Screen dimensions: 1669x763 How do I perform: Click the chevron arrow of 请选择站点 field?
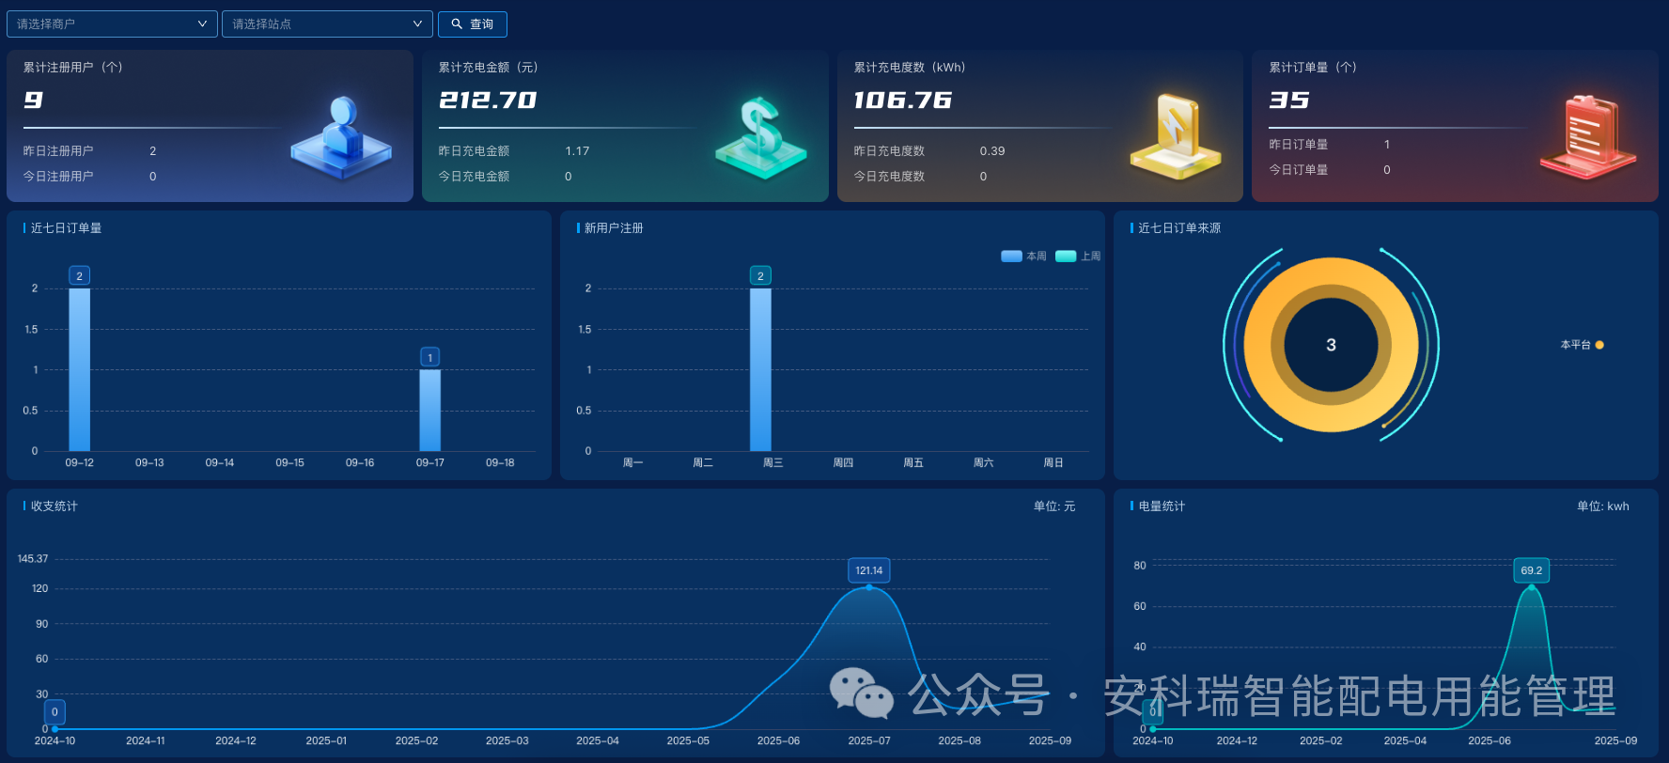click(417, 23)
